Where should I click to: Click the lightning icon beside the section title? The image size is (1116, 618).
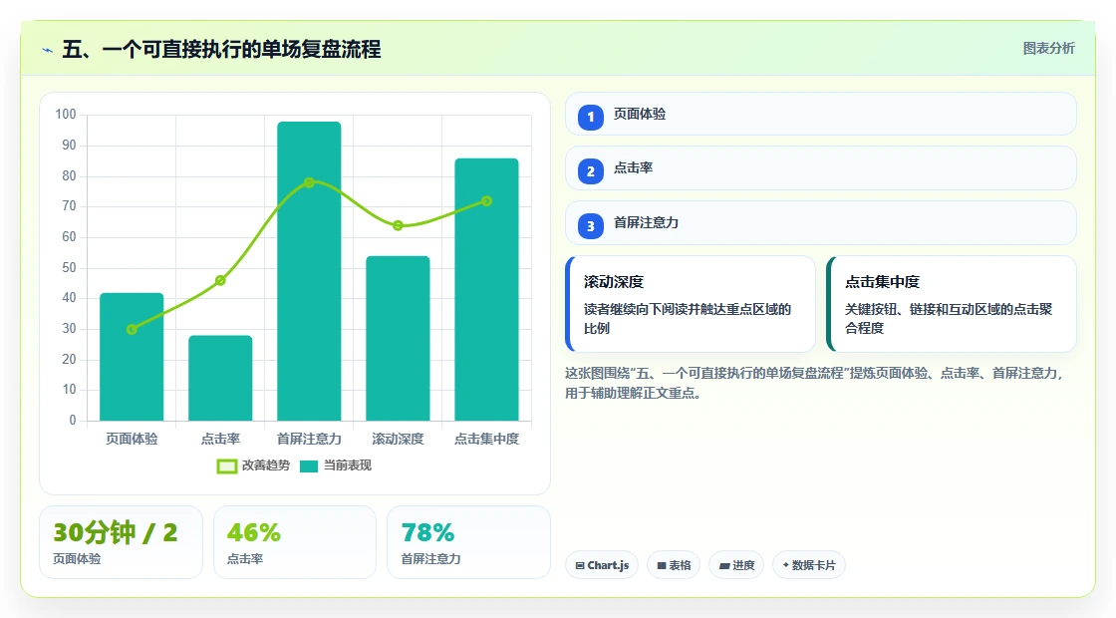tap(48, 50)
